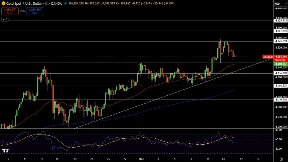The width and height of the screenshot is (288, 162).
Task: Click the Dec date on time axis
Action: point(141,159)
